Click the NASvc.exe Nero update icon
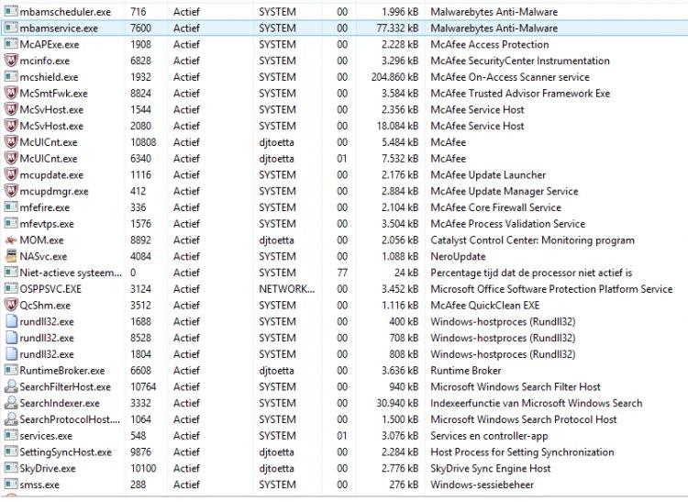688x502 pixels. point(10,256)
